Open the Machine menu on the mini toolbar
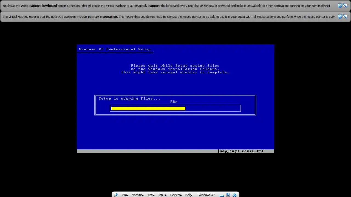Image resolution: width=351 pixels, height=197 pixels. [x=137, y=195]
